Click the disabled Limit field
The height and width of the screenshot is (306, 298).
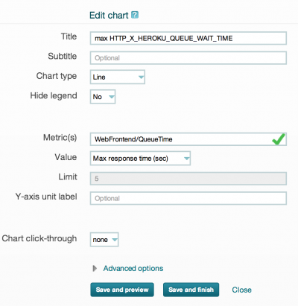188,179
